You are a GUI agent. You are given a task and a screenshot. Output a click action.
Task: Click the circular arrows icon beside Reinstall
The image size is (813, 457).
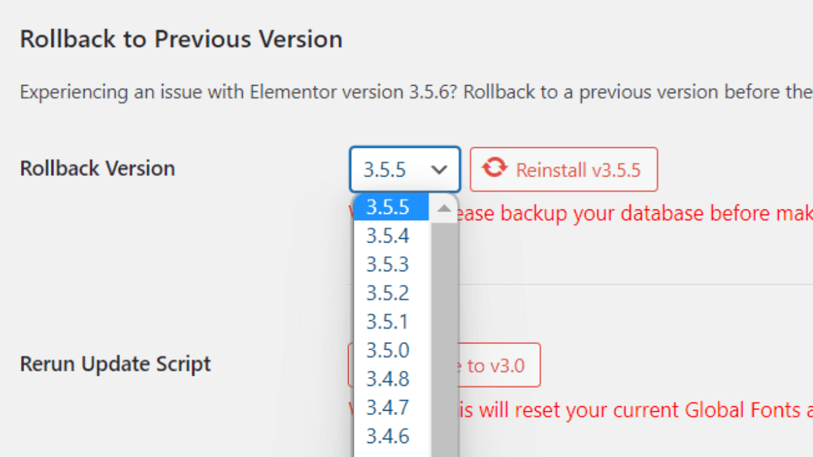[x=494, y=168]
